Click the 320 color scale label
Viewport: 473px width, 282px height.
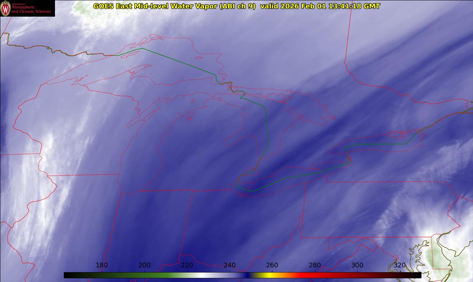point(400,265)
